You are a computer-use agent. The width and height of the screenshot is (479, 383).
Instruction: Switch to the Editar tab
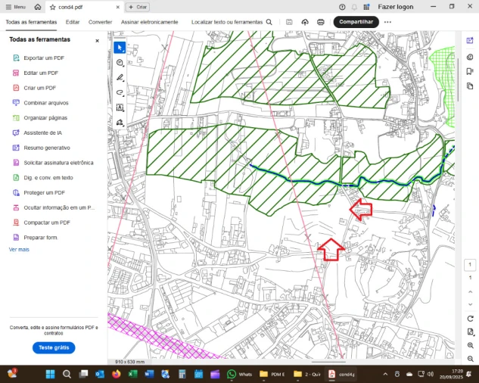click(x=73, y=23)
